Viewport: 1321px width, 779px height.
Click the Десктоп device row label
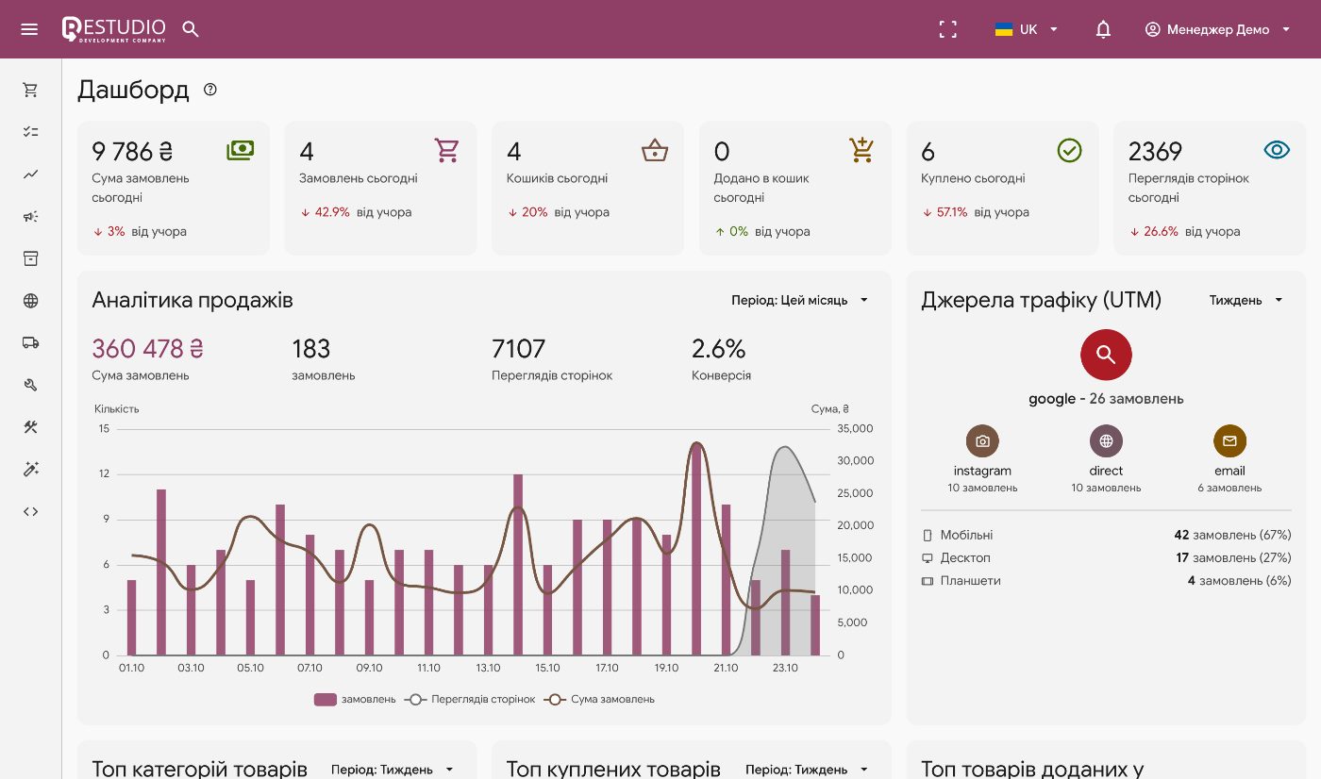click(965, 557)
